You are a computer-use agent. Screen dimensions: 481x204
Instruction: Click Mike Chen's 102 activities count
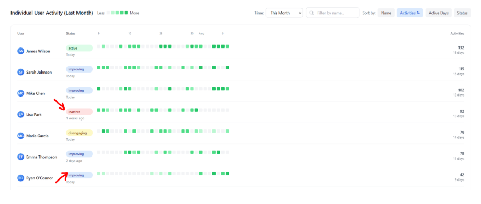click(461, 90)
